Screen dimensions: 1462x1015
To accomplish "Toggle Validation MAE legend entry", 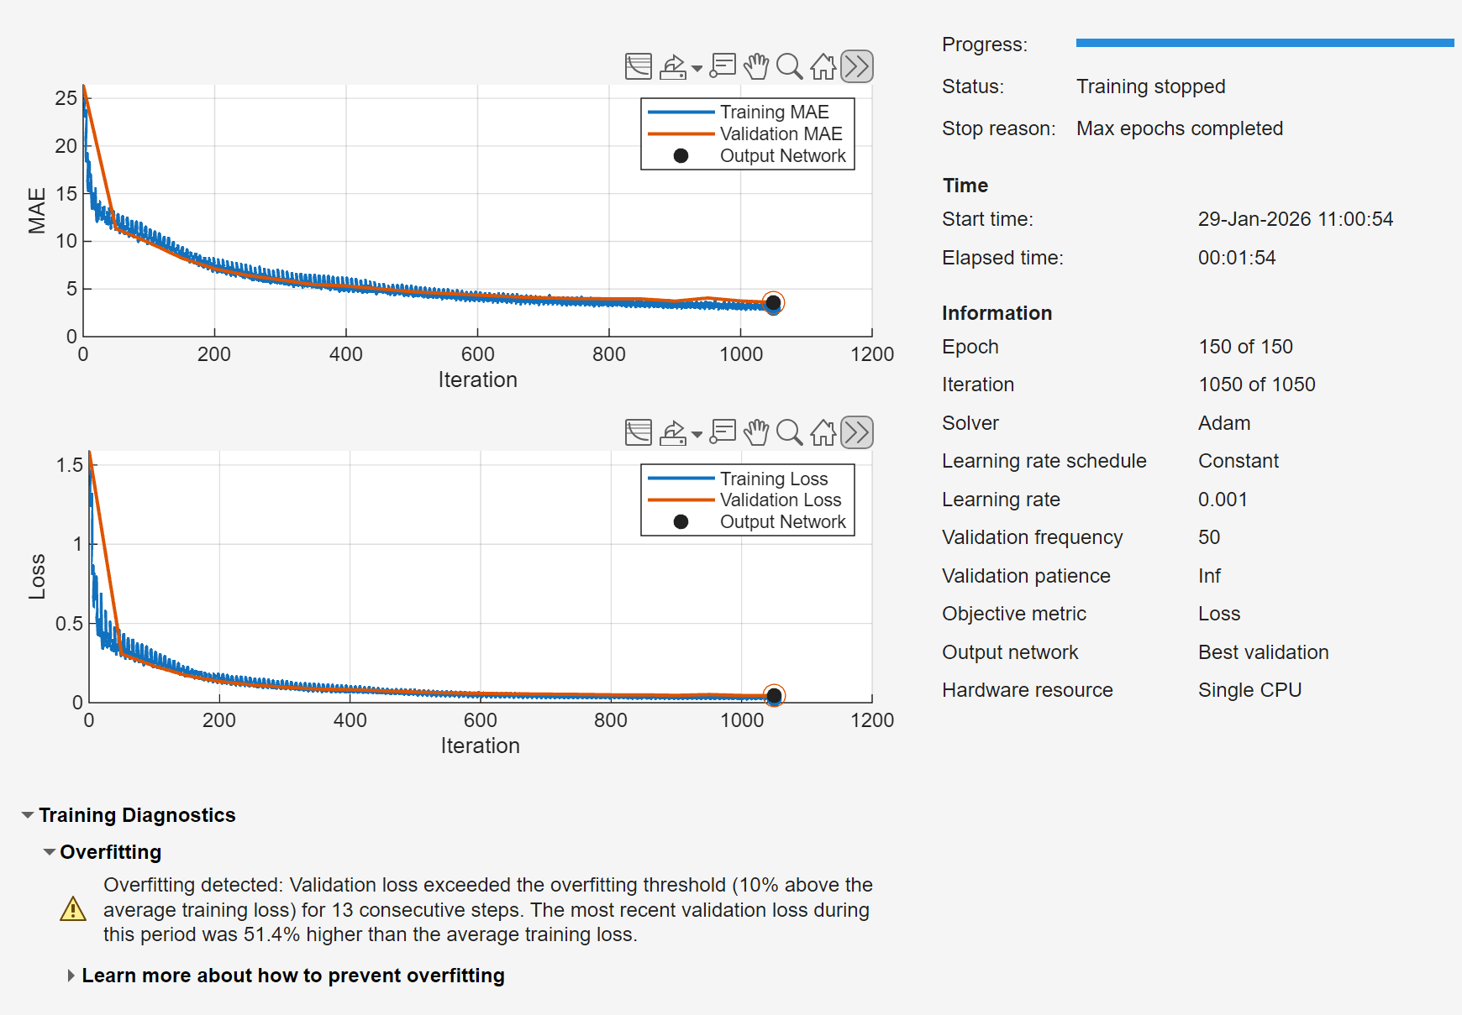I will (x=780, y=134).
